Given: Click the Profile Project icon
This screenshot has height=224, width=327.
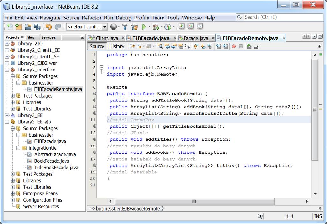Looking at the screenshot, I should coord(168,27).
